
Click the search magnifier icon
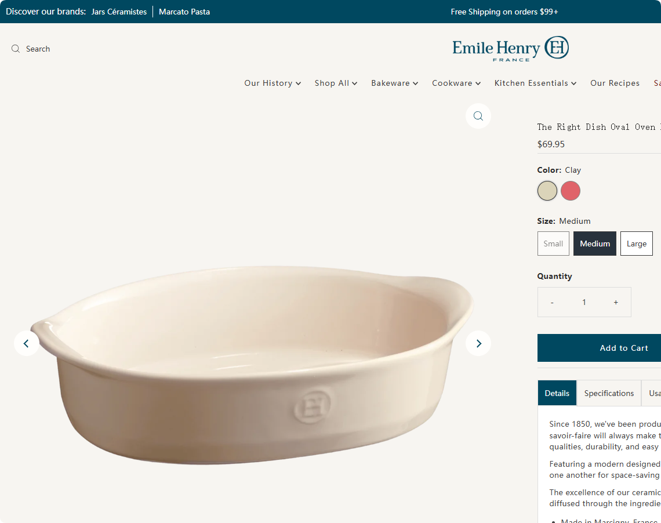[16, 49]
